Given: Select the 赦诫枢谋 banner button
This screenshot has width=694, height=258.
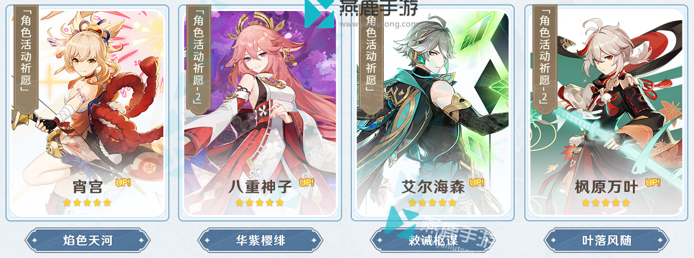Looking at the screenshot, I should coord(433,240).
